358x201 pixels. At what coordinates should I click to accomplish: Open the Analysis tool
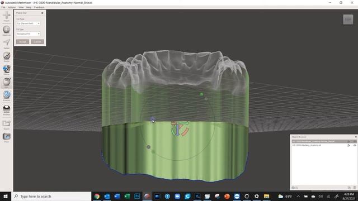tap(6, 95)
